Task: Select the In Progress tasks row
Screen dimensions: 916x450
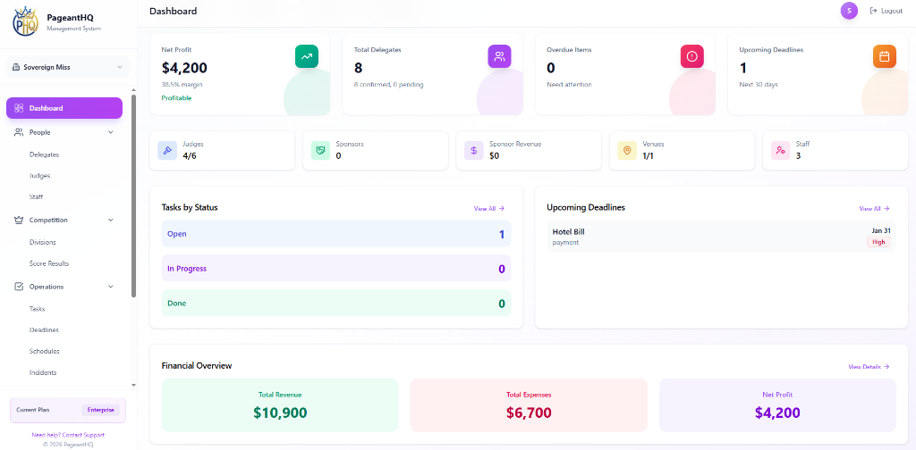Action: click(336, 269)
